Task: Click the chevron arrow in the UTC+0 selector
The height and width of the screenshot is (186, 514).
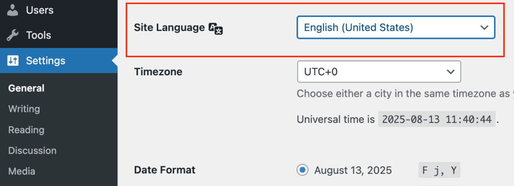Action: [451, 72]
